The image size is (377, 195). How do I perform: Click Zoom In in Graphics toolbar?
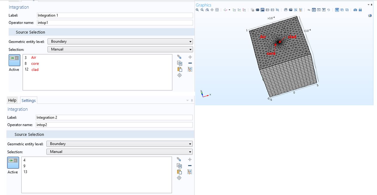click(x=197, y=10)
